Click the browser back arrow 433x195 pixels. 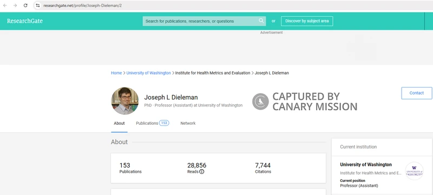(5, 5)
